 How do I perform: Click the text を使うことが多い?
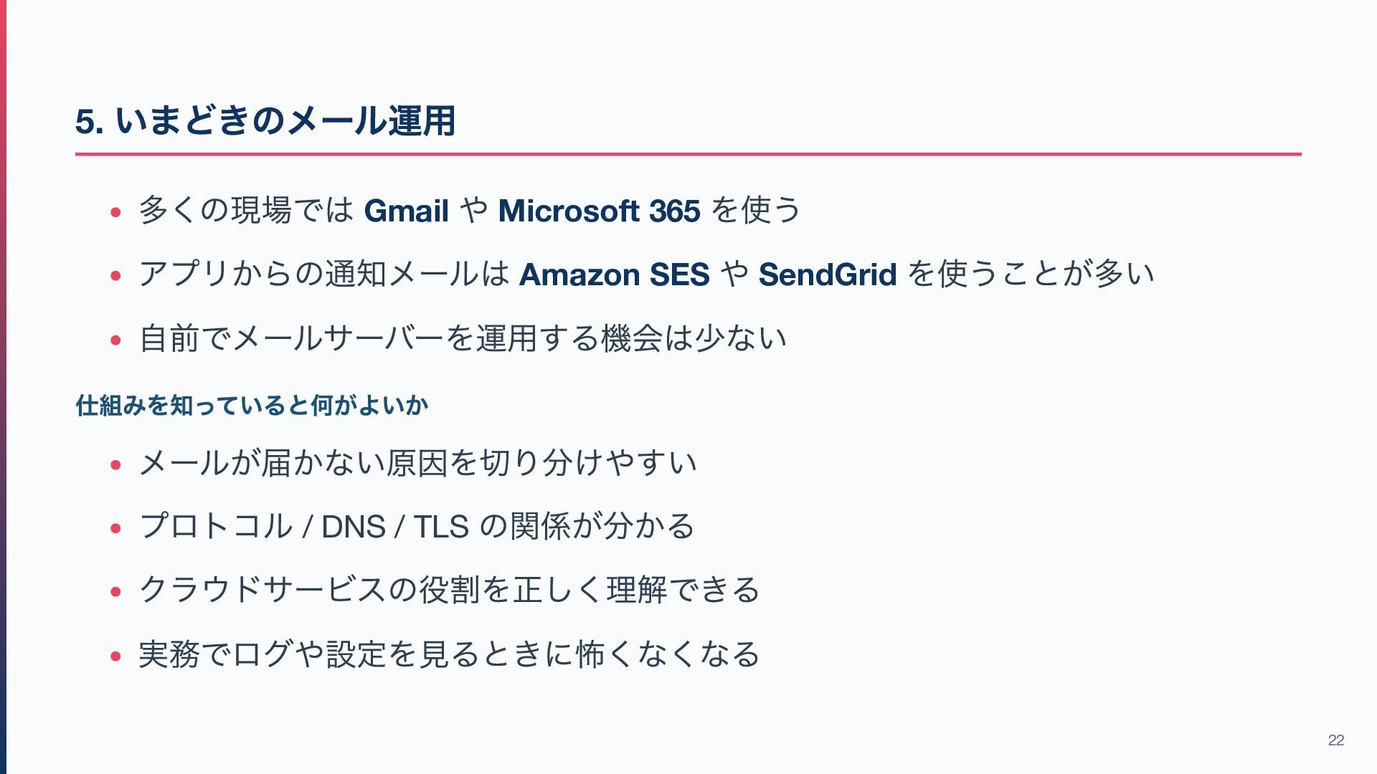coord(1031,274)
